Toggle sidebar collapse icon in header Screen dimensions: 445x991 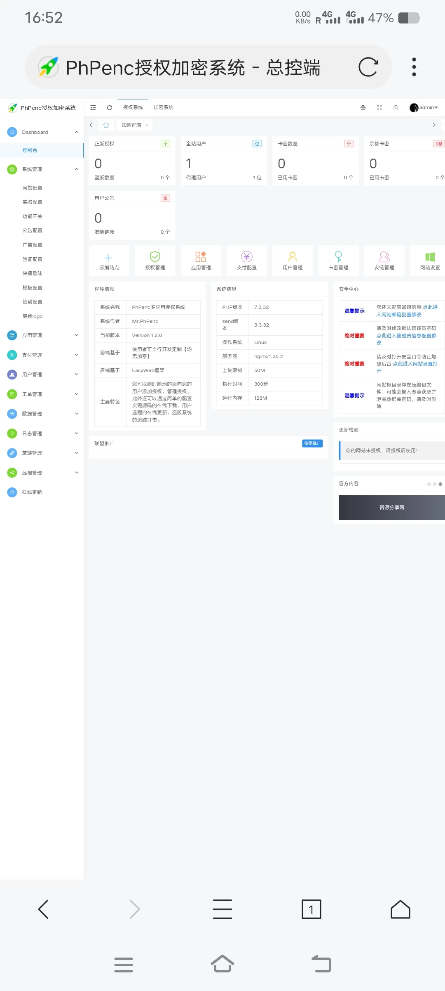click(x=93, y=108)
